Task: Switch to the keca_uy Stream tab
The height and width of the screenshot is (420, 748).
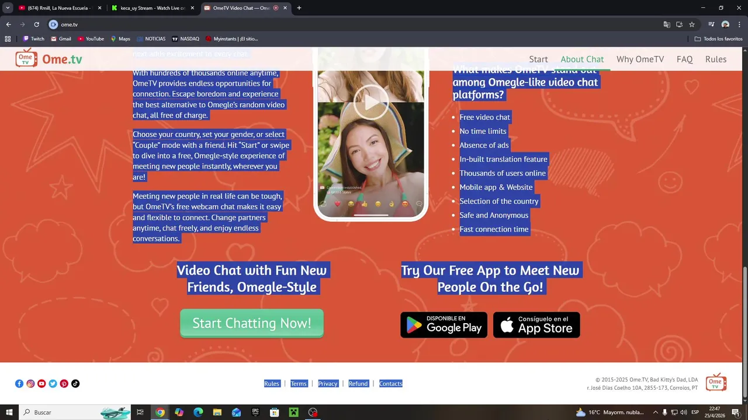Action: click(x=153, y=8)
